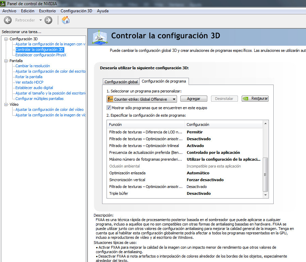Select 'Máximo número de fotogramas prerenderi…' row
The image size is (306, 262).
pos(185,160)
